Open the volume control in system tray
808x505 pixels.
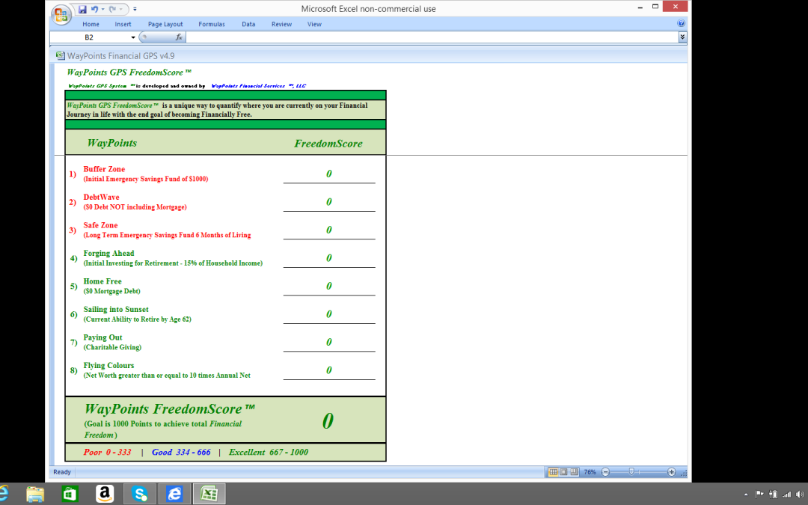799,495
